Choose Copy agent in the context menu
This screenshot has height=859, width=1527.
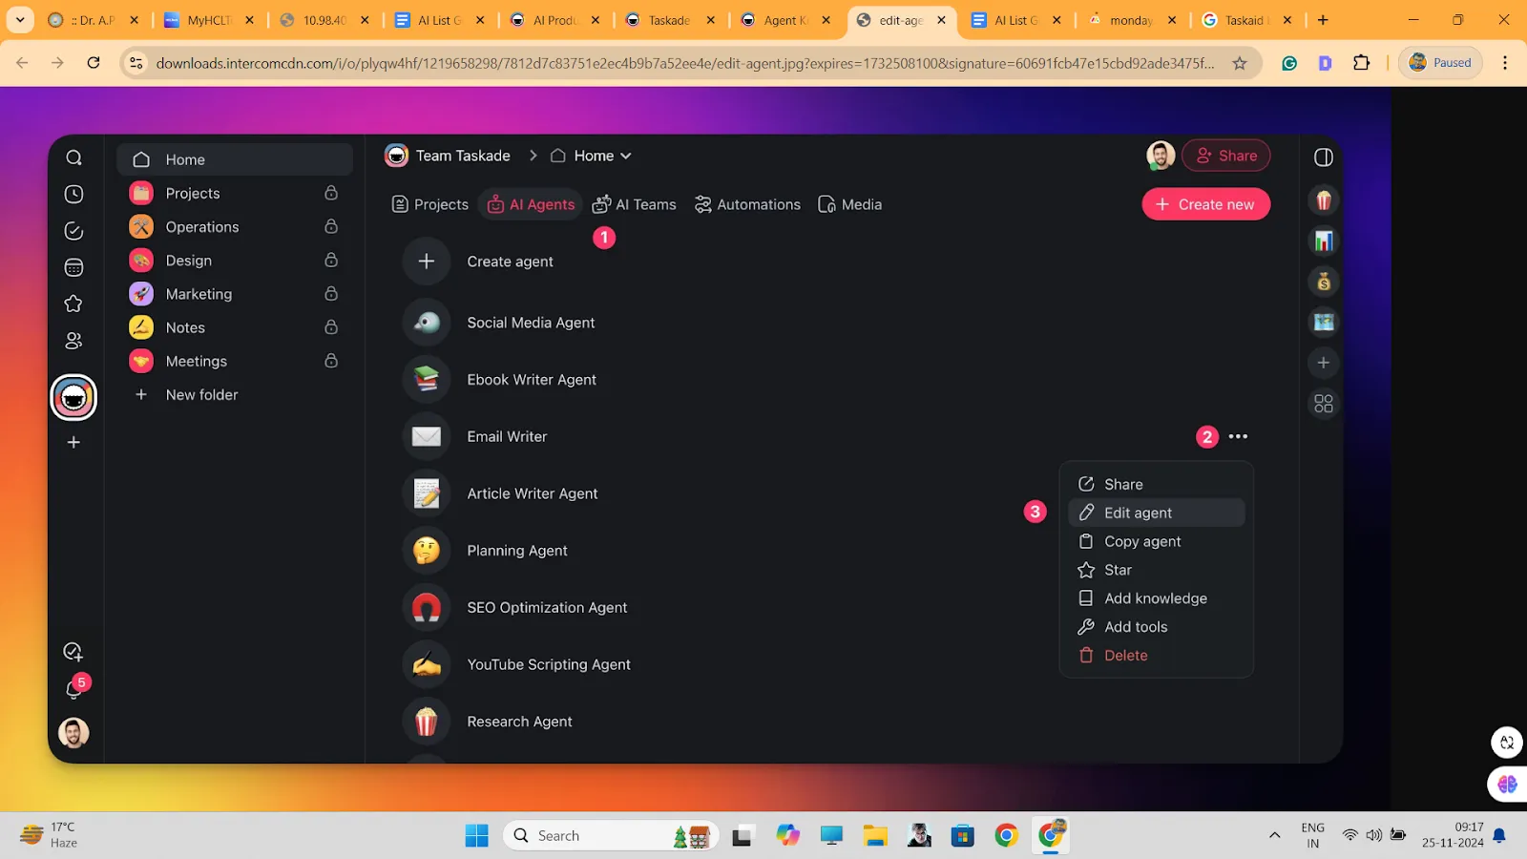1157,542
